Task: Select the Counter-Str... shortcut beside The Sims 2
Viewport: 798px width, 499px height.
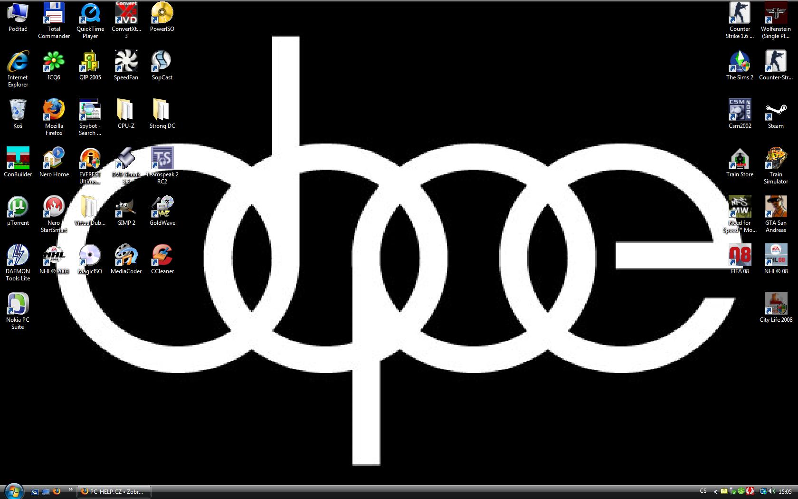Action: pos(776,66)
